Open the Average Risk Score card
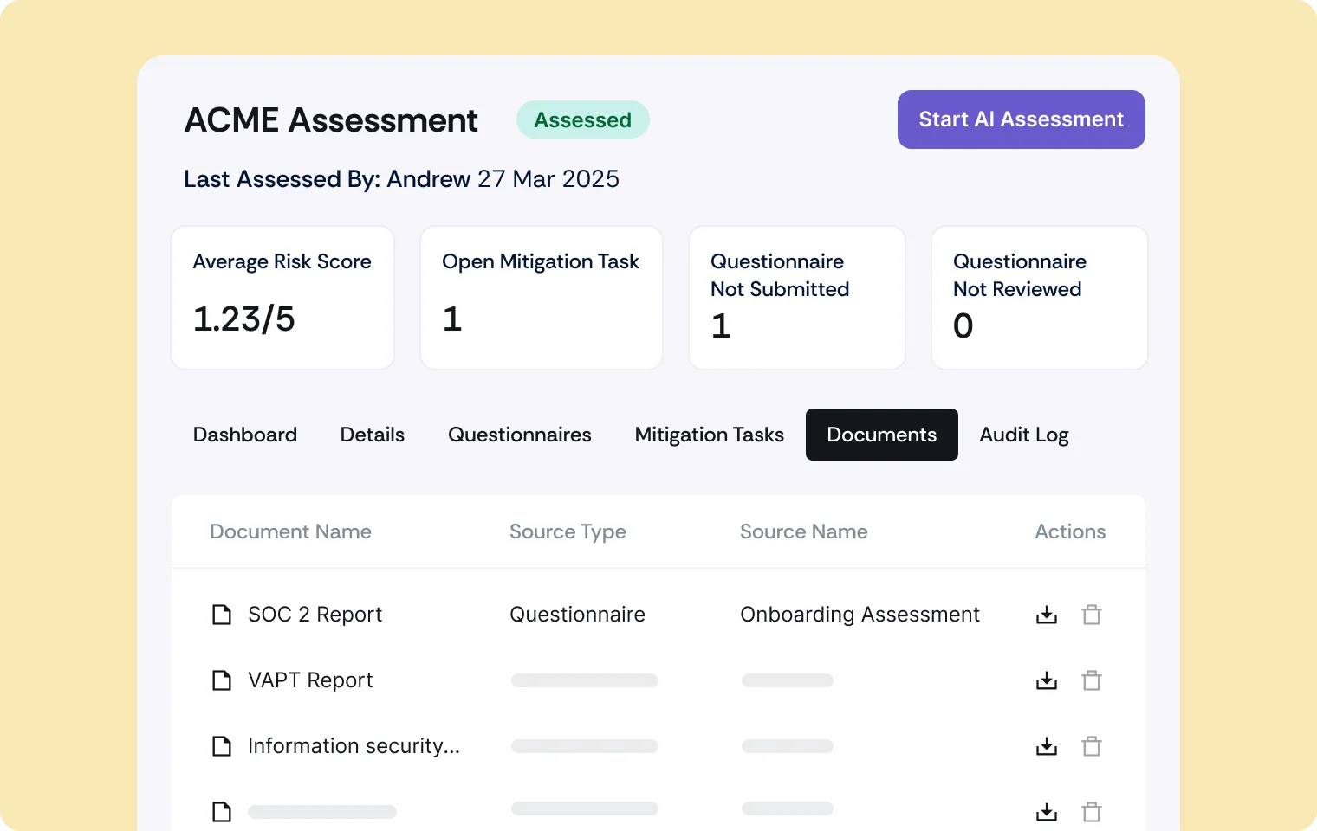Screen dimensions: 1317x831 282,298
